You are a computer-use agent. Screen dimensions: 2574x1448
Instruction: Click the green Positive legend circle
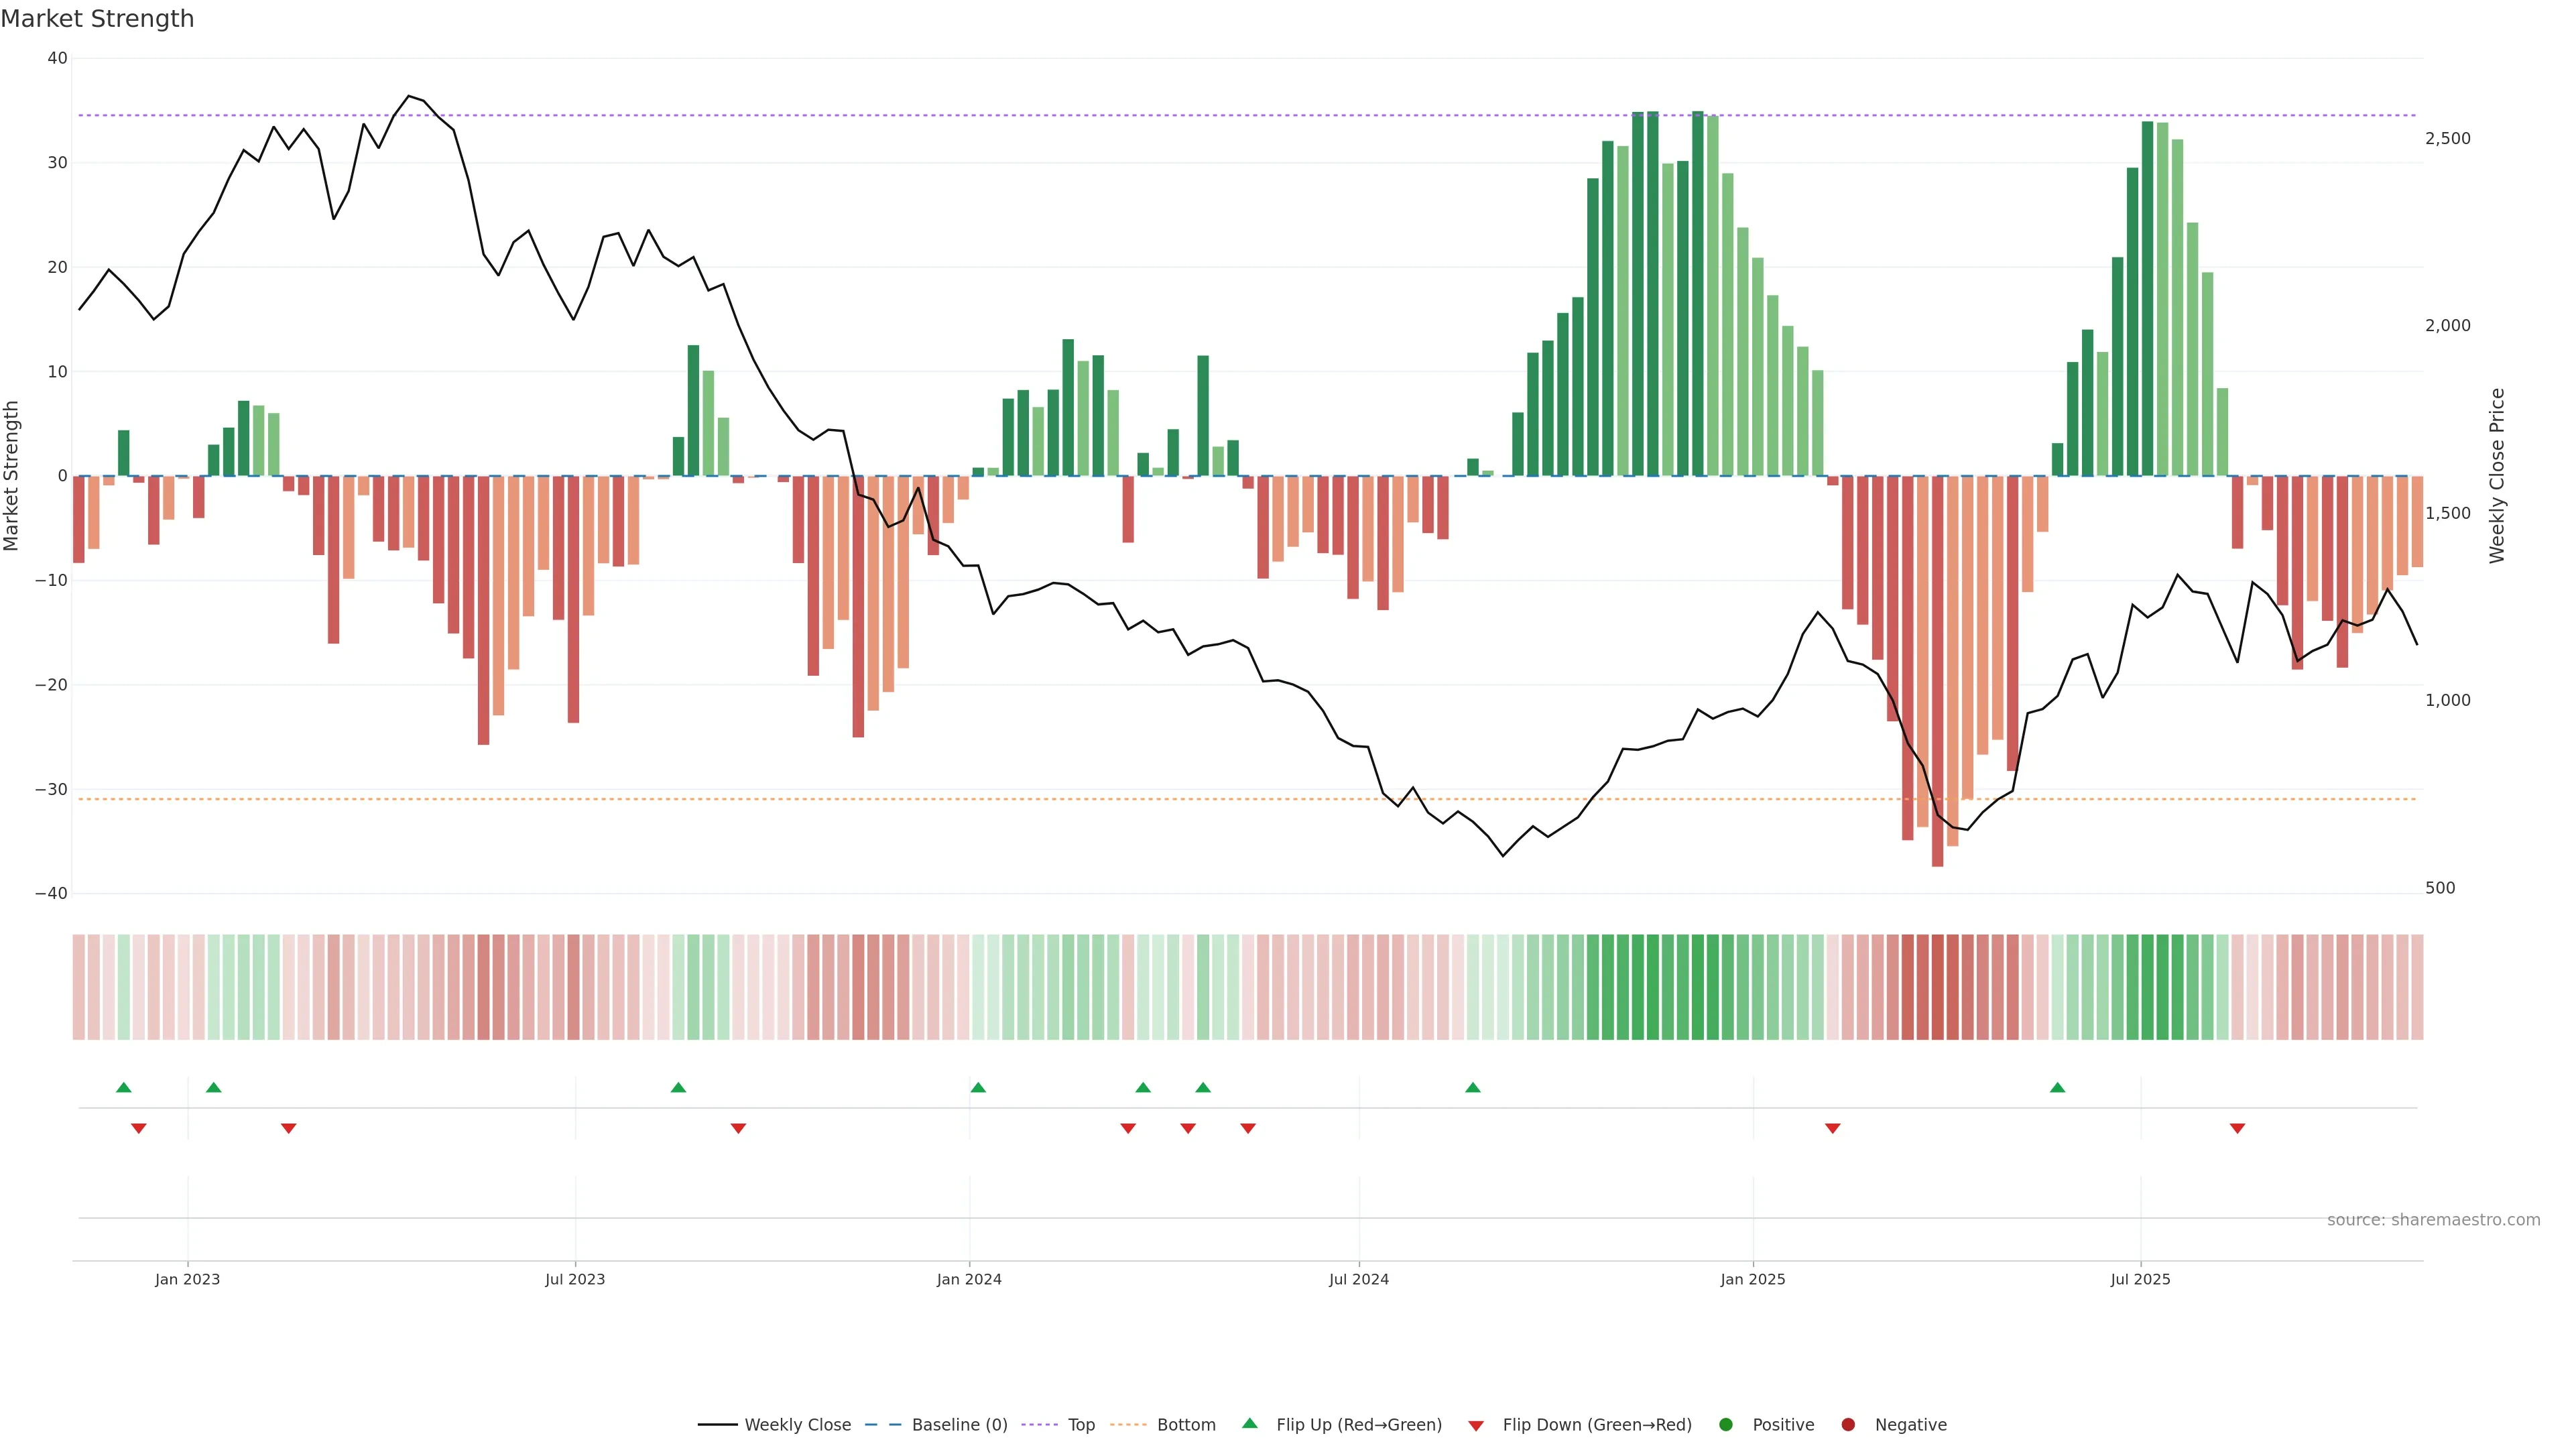[1725, 1424]
